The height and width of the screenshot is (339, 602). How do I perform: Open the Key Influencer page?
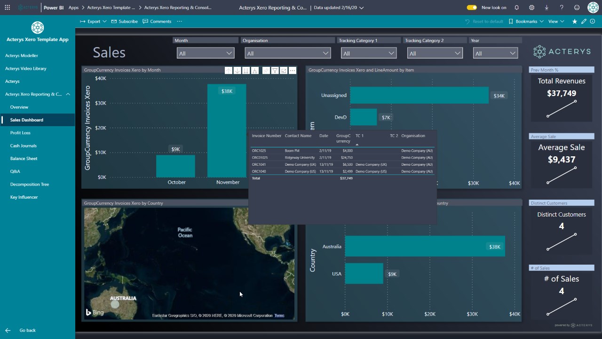pyautogui.click(x=24, y=197)
